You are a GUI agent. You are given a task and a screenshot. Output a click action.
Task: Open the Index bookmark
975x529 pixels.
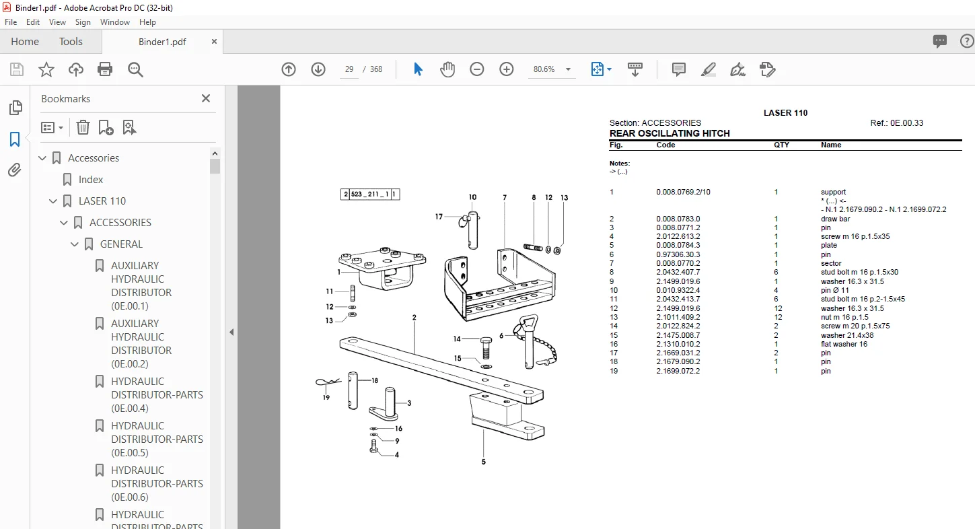click(91, 180)
